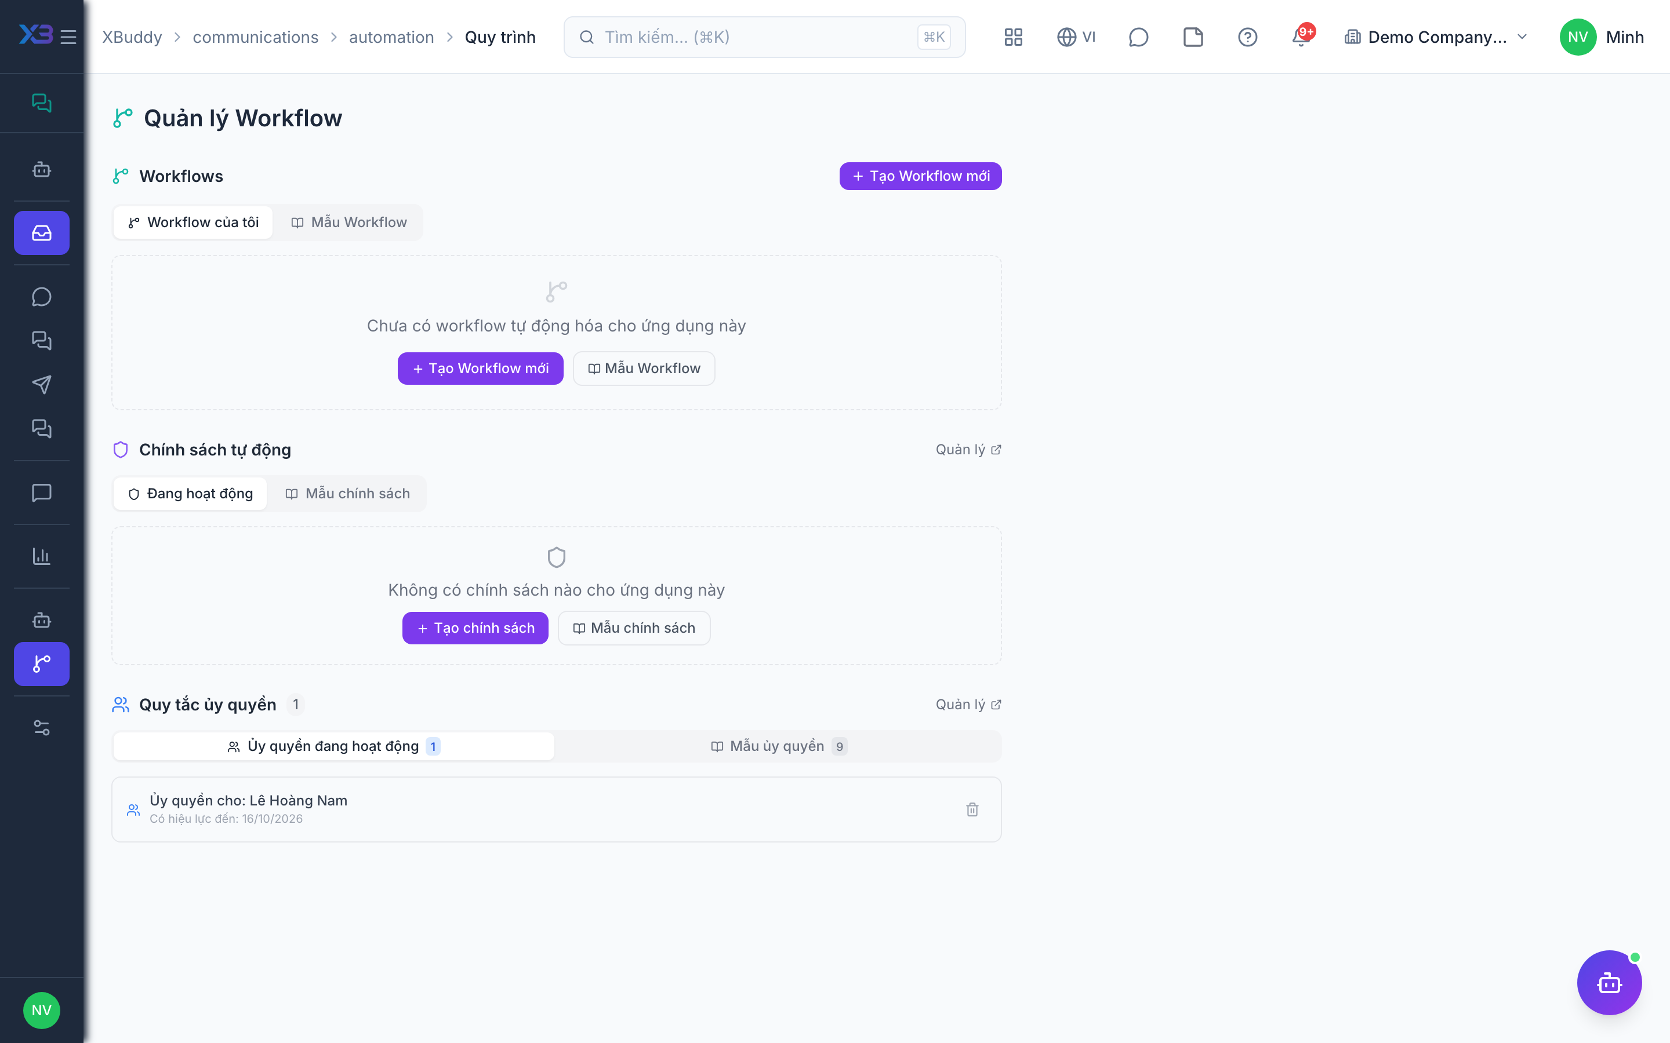Toggle the sidebar hamburger menu
The image size is (1670, 1043).
point(68,37)
